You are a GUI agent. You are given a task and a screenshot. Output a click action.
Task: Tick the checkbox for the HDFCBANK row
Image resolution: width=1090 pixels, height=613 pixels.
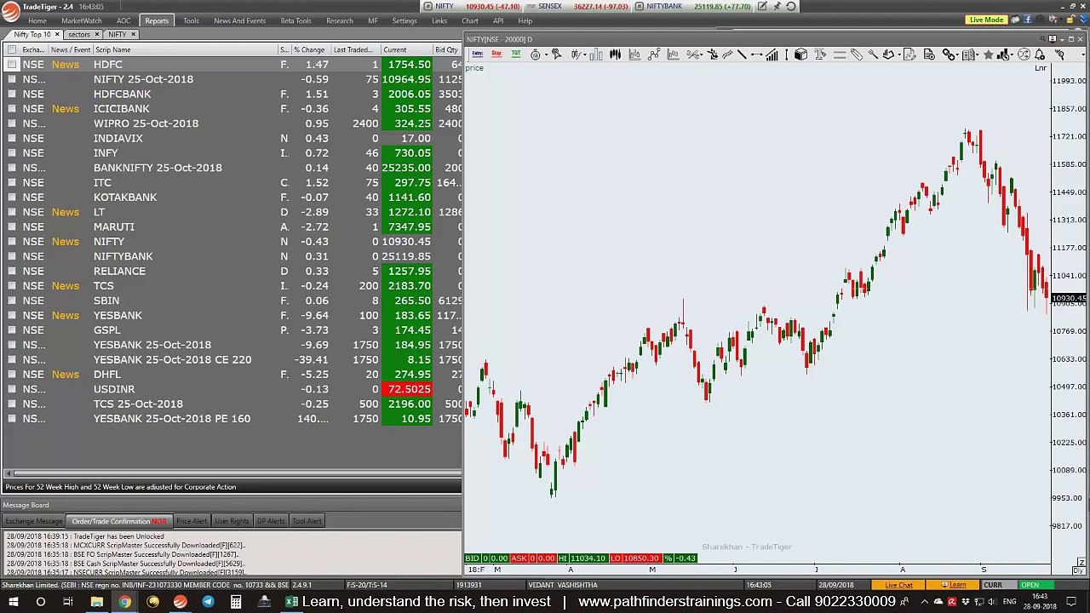click(x=12, y=94)
